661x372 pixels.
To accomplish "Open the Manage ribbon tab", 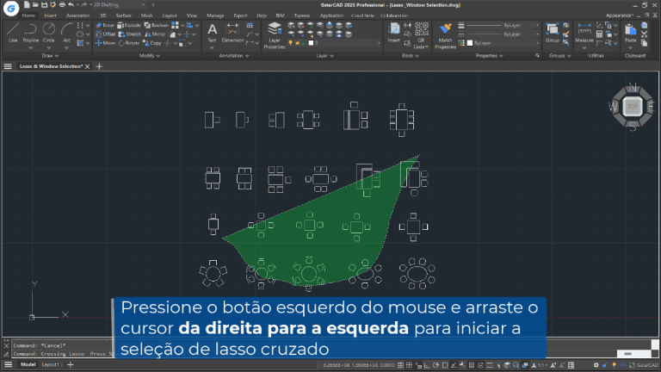I will (x=215, y=15).
